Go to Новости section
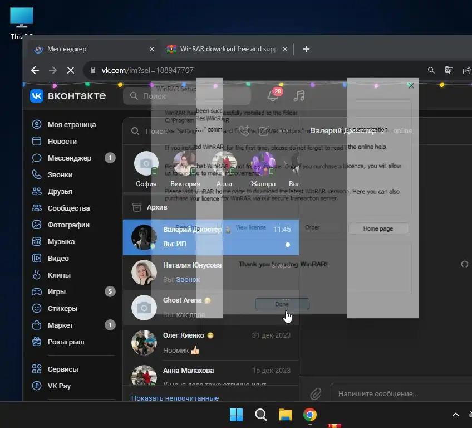 pos(54,141)
